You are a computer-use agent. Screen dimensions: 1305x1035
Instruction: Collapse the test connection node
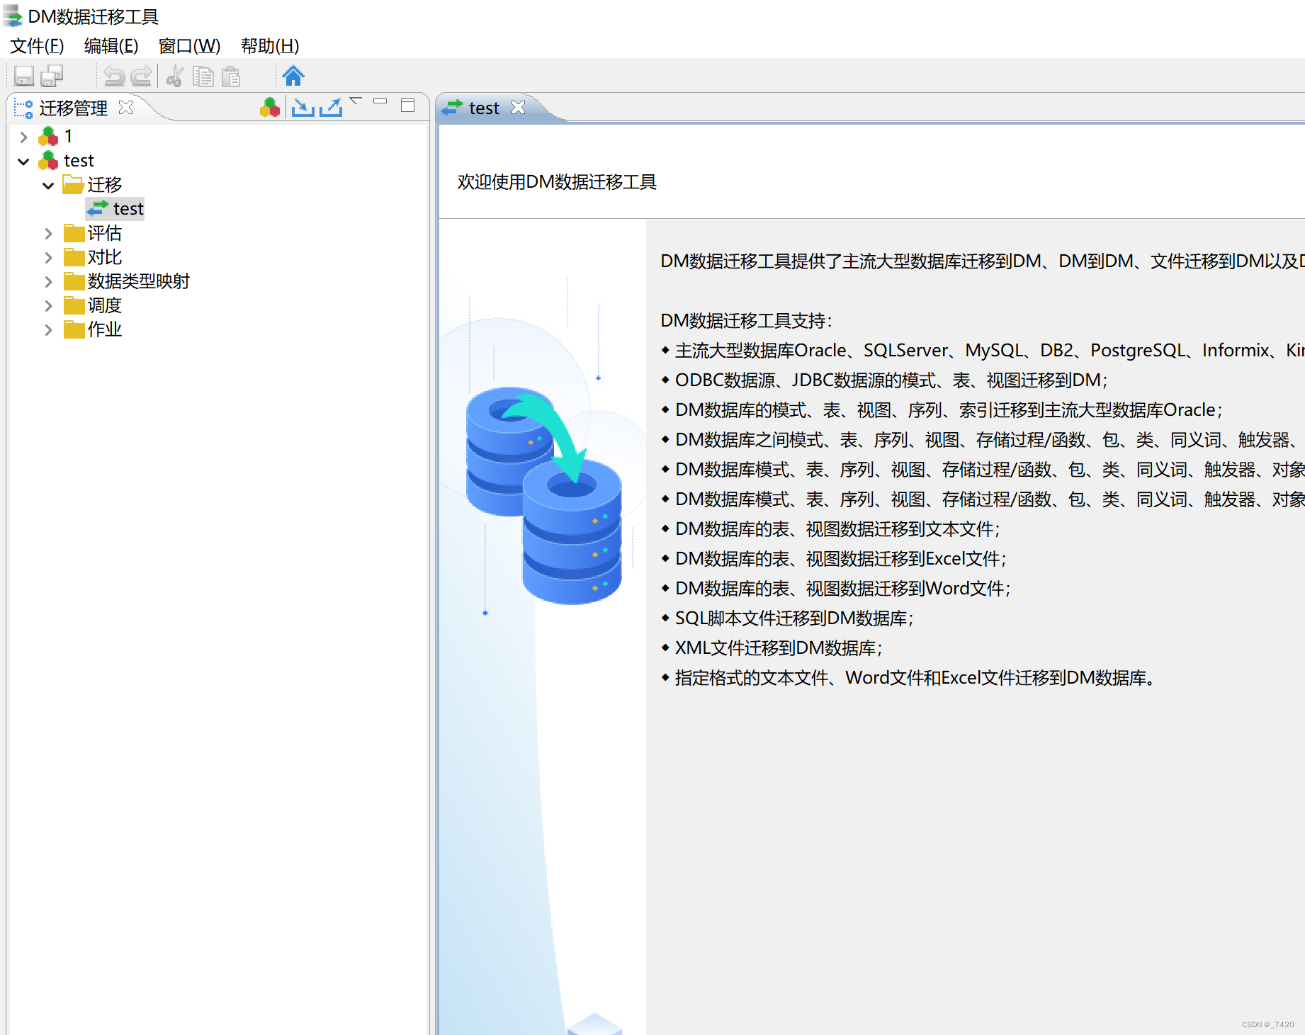tap(23, 161)
